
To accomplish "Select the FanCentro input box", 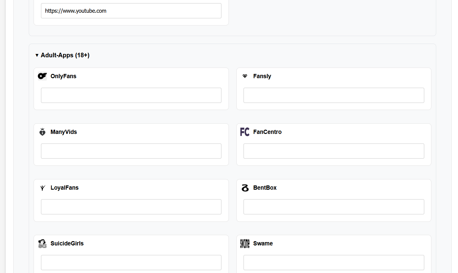I will (x=334, y=151).
